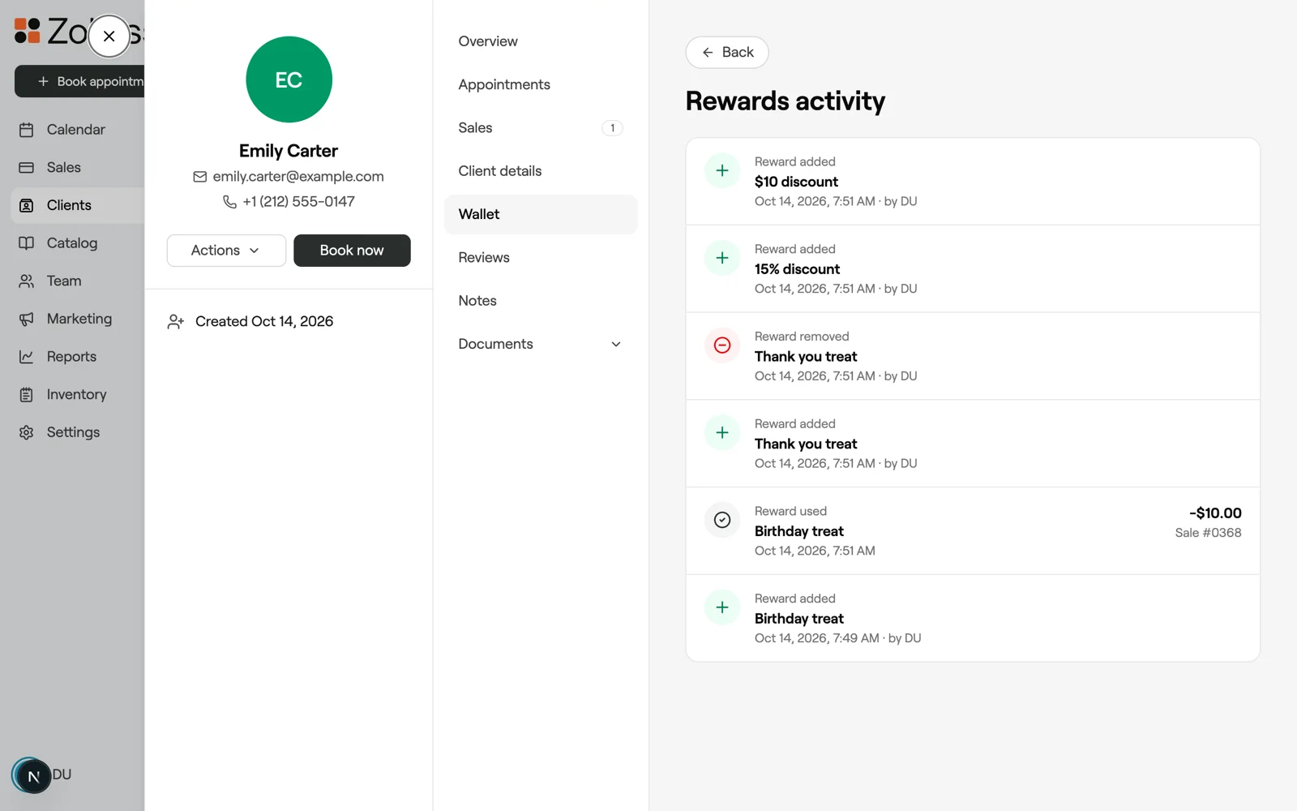1297x811 pixels.
Task: Open the Catalog section
Action: coord(71,243)
